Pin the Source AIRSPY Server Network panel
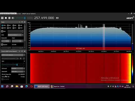The width and height of the screenshot is (135, 101). pos(22,51)
